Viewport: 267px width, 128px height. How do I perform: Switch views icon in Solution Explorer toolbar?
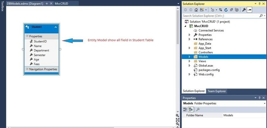tap(202, 10)
